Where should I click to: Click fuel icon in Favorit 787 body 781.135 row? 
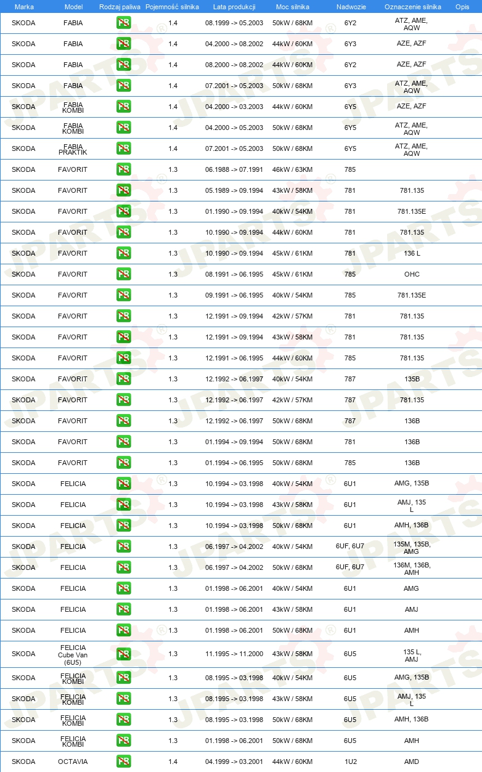coord(123,400)
